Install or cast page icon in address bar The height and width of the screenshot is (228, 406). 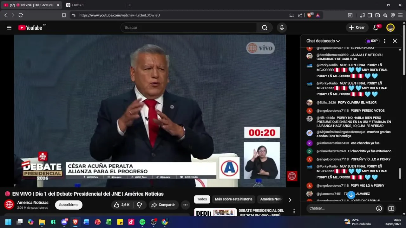(x=291, y=15)
